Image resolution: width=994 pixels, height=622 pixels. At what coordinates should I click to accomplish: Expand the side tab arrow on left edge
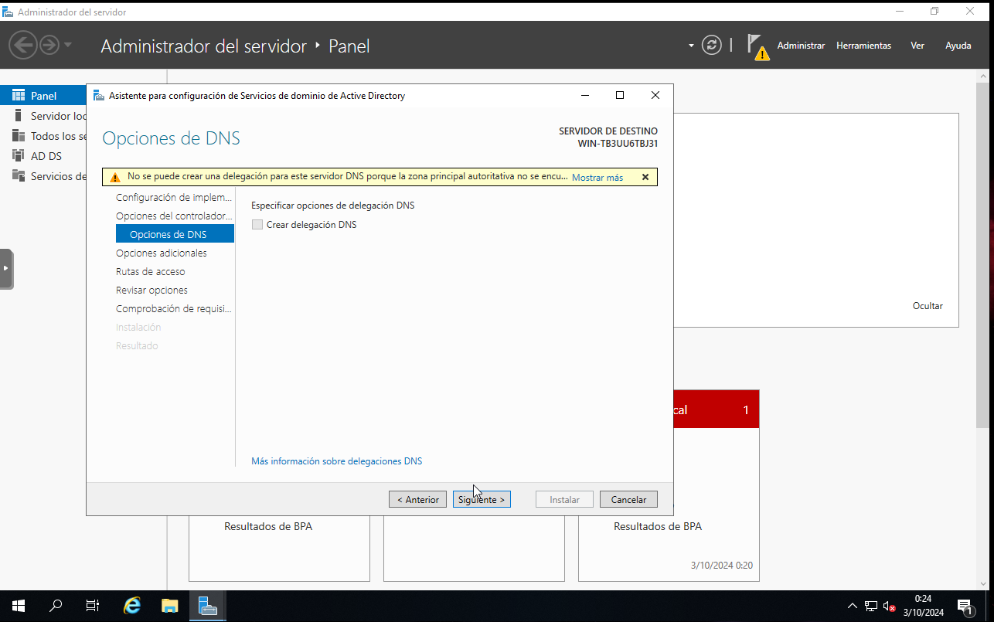tap(6, 268)
